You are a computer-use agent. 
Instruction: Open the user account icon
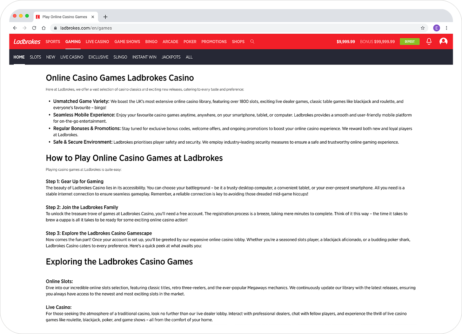coord(443,41)
